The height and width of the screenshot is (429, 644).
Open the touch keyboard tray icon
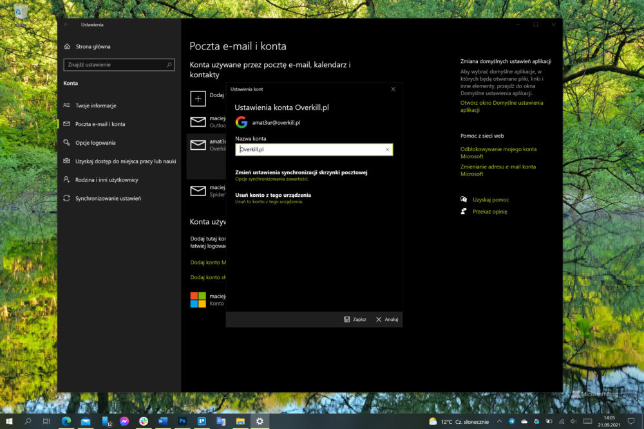(x=587, y=421)
